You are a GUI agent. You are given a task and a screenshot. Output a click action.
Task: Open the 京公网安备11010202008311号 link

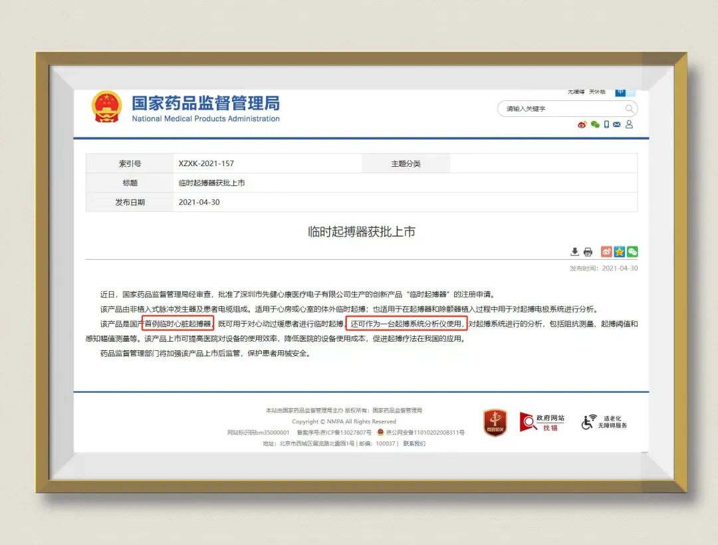(425, 433)
